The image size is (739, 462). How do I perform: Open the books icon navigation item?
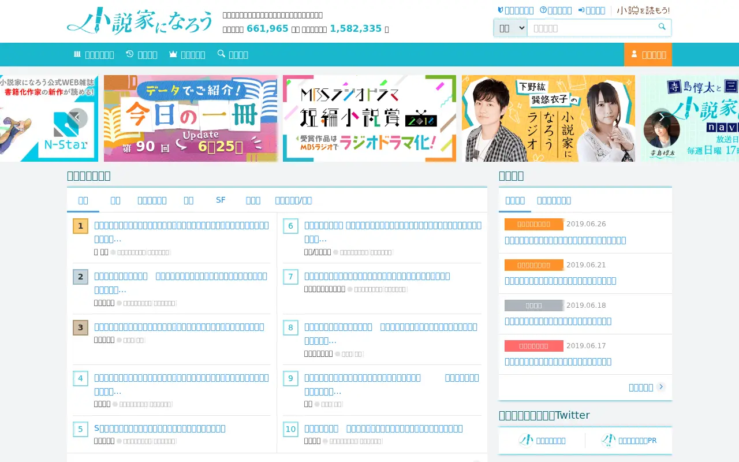[x=94, y=54]
